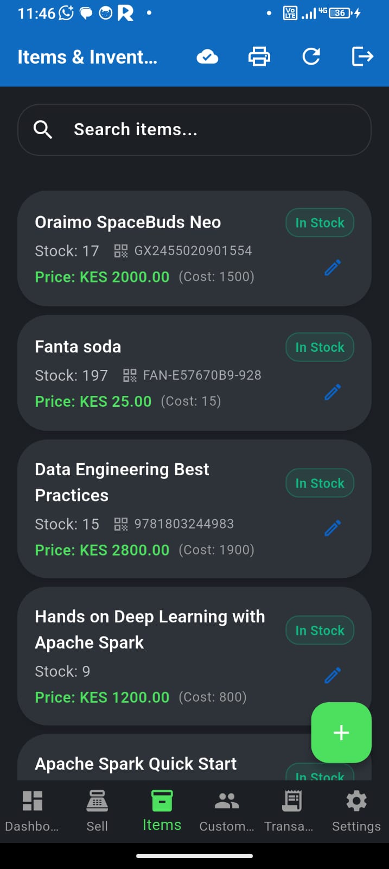Go to the Customers tab

[227, 811]
